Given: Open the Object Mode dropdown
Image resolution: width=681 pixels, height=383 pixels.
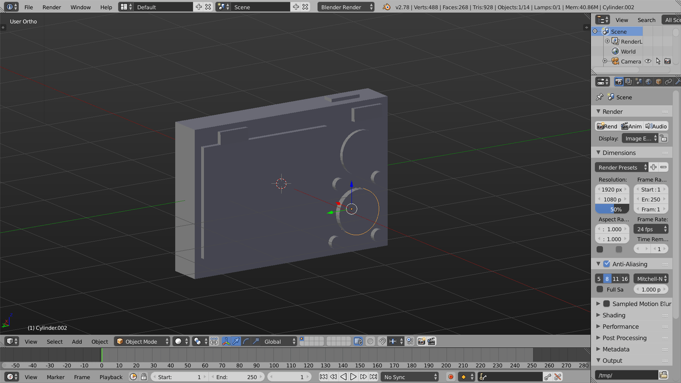Looking at the screenshot, I should (x=142, y=341).
